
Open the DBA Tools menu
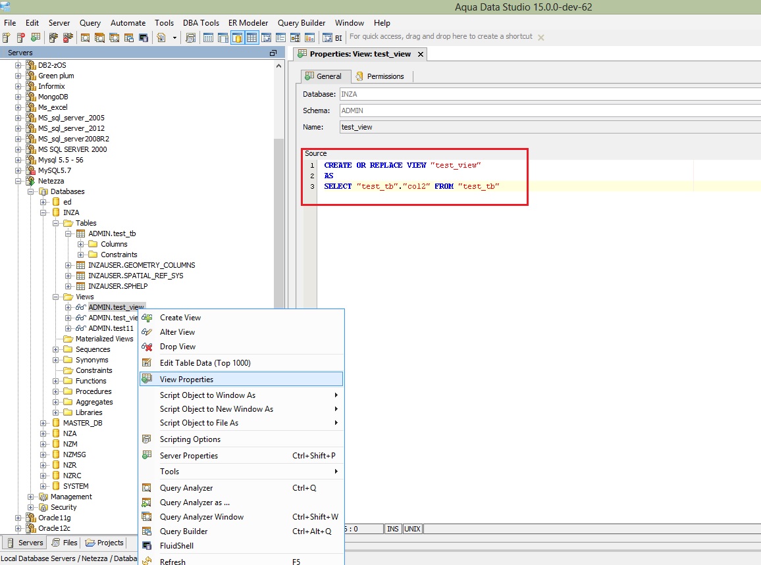201,23
